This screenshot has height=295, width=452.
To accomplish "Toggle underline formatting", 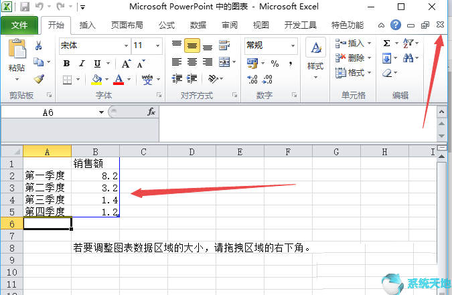I will [x=98, y=64].
